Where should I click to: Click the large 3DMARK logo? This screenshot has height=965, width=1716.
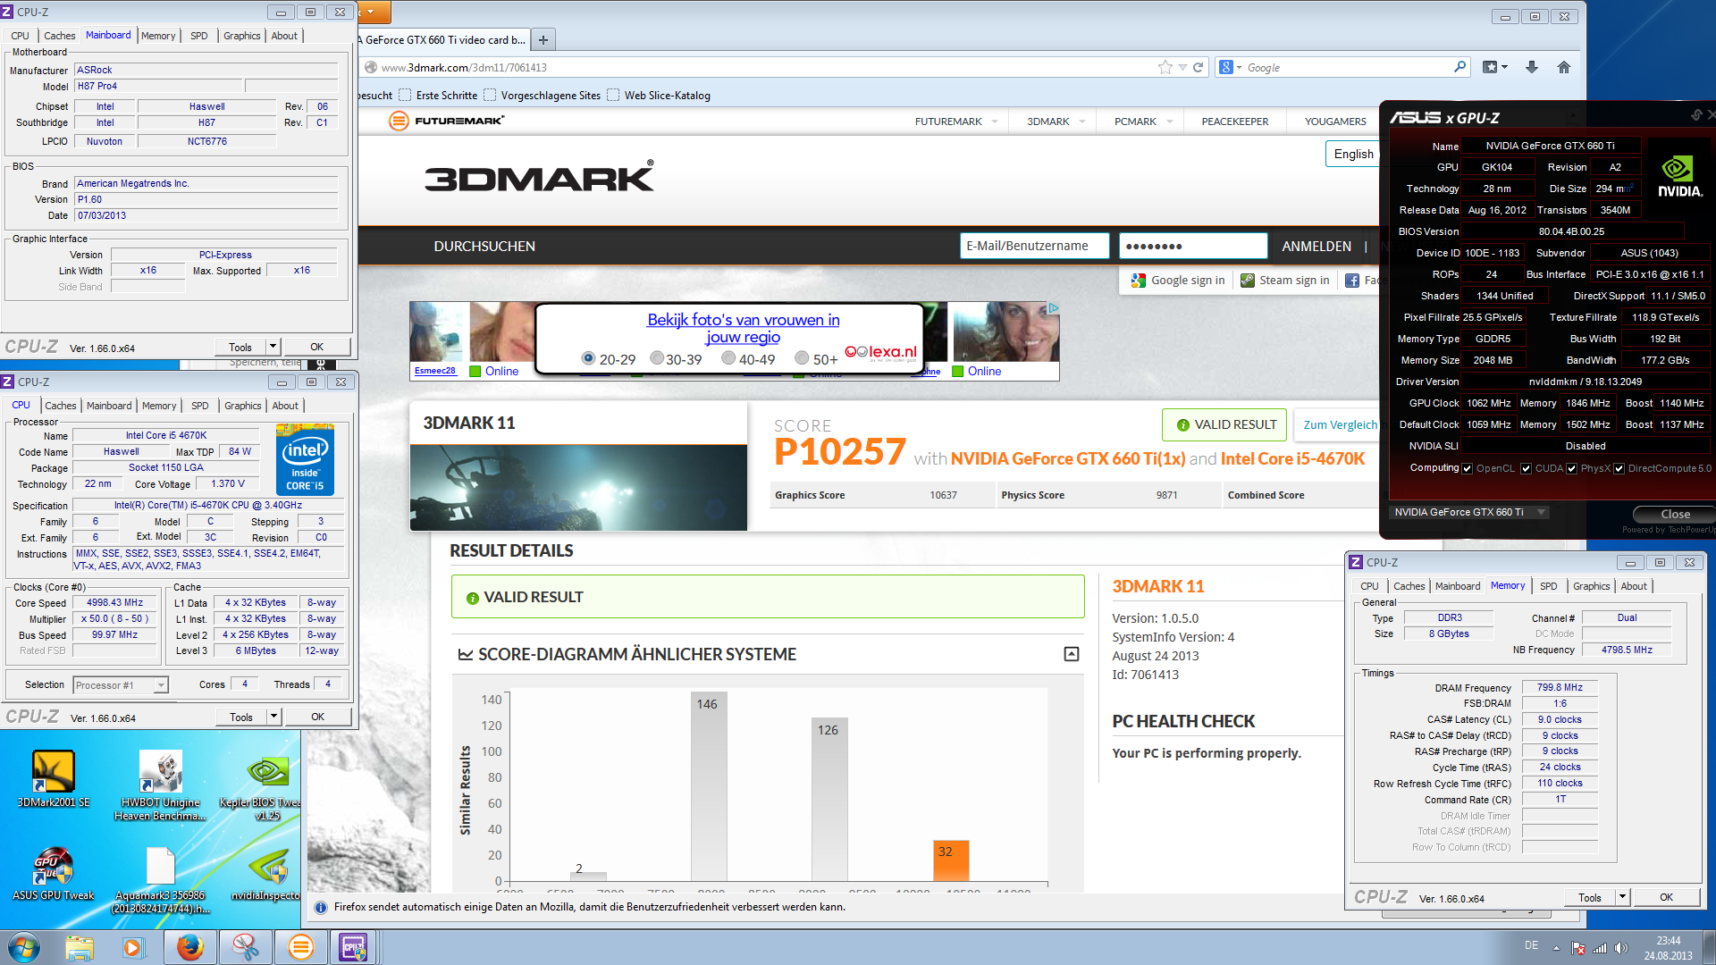[539, 177]
